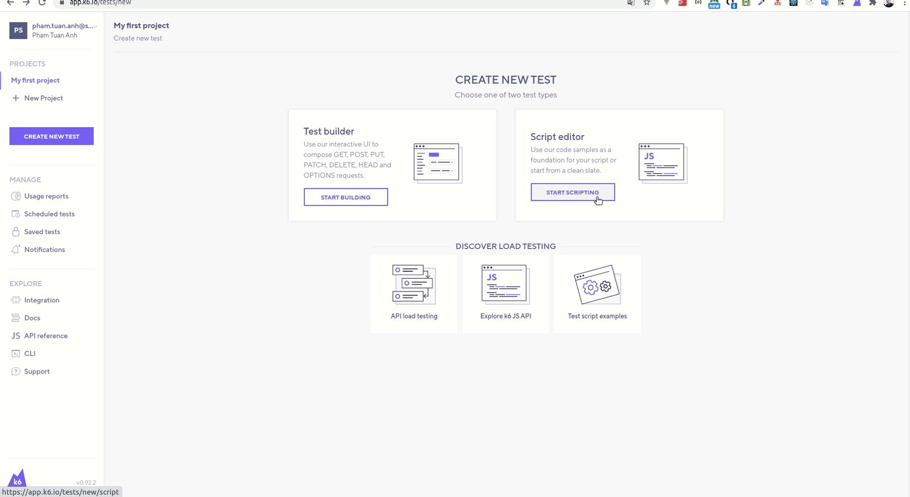The height and width of the screenshot is (497, 910).
Task: Click the browser Forward arrow
Action: tap(26, 3)
